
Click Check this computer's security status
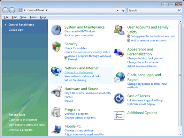(x=87, y=52)
